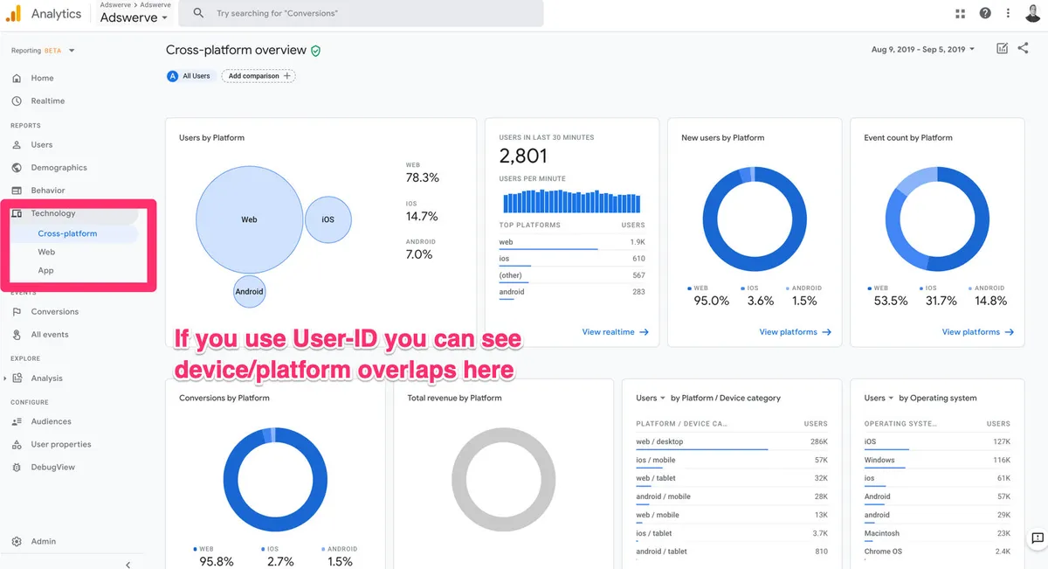Open the date range dropdown
This screenshot has width=1048, height=569.
923,50
